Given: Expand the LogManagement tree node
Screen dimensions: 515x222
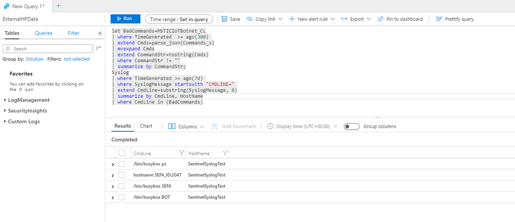Looking at the screenshot, I should coord(5,100).
